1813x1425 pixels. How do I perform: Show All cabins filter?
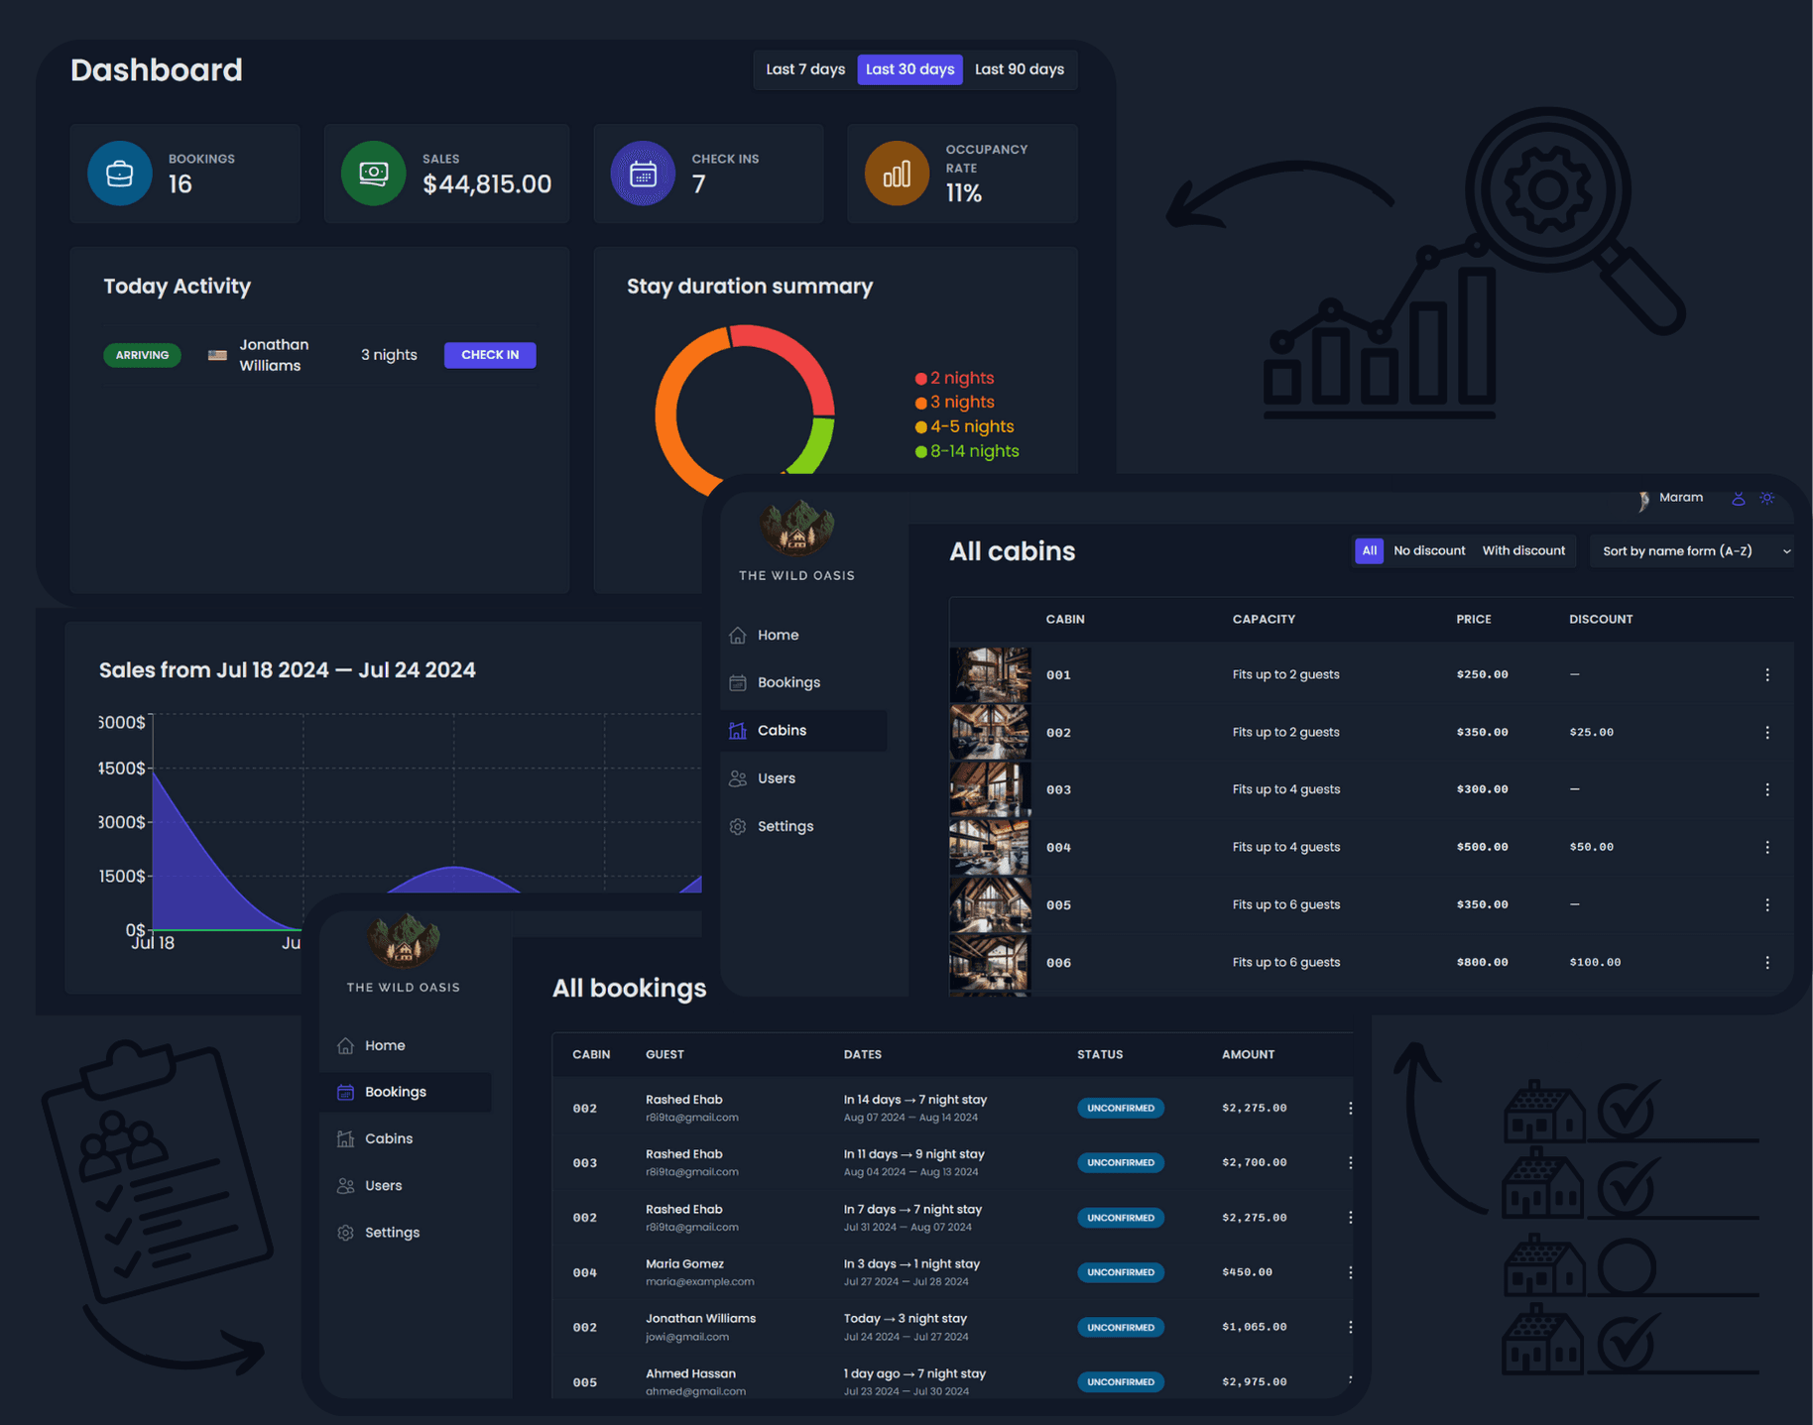point(1369,550)
